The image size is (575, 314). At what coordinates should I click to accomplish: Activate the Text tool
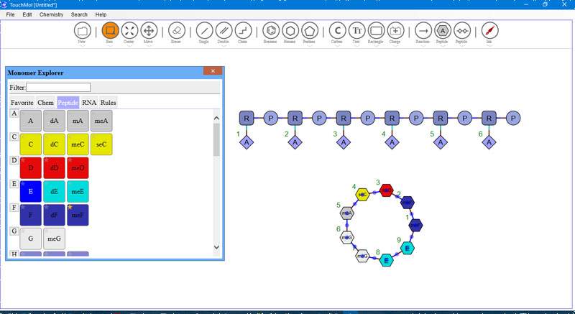[356, 31]
